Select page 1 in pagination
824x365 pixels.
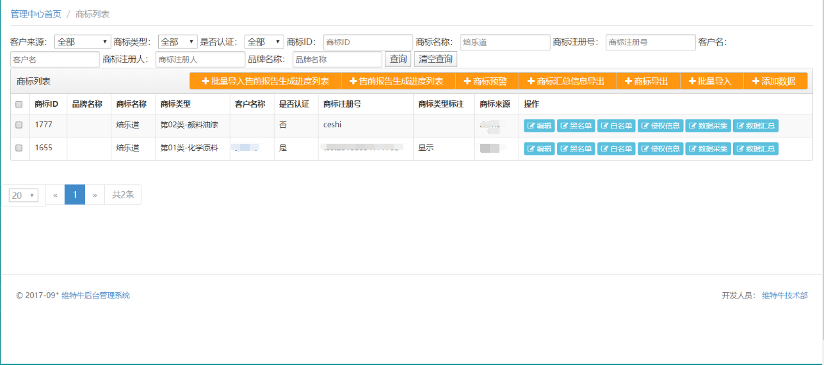(x=75, y=194)
